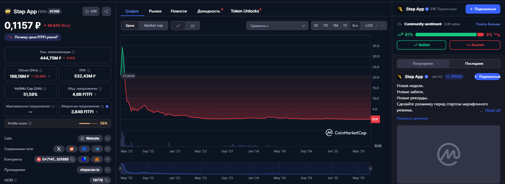Set chart range to 1D

(316, 26)
